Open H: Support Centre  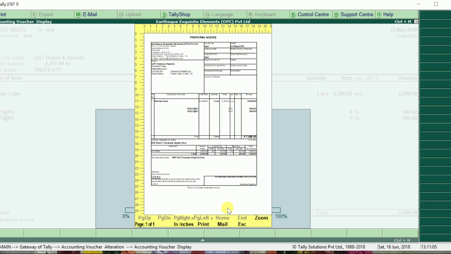click(354, 14)
